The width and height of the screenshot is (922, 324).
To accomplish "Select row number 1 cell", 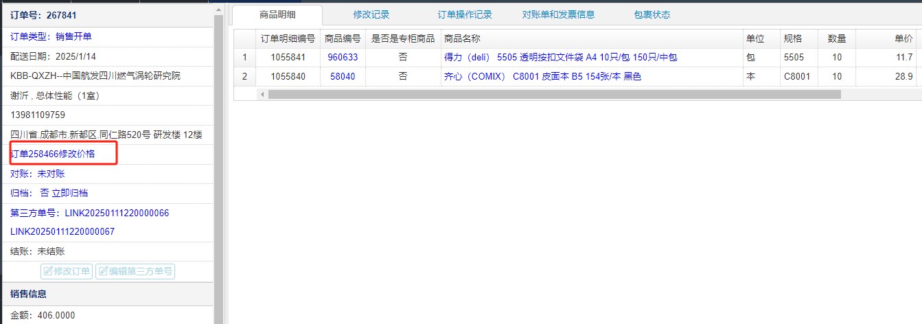I will click(244, 58).
